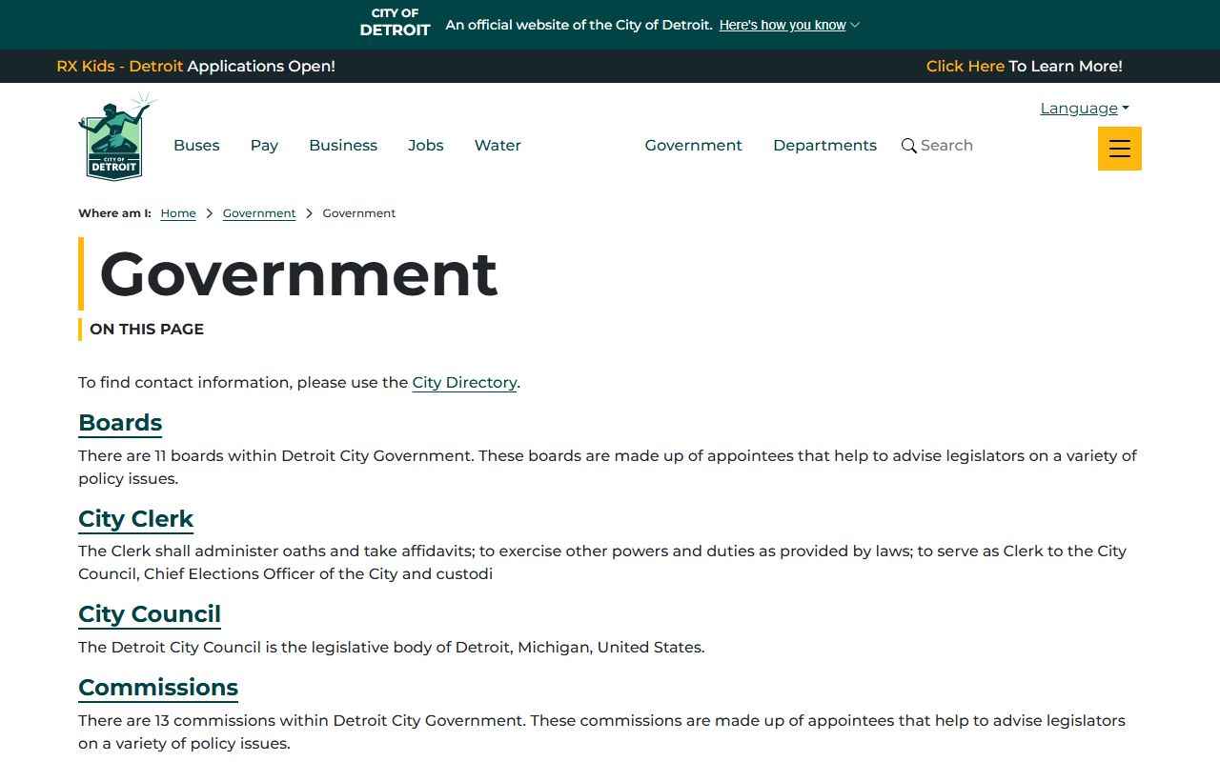Expand the Language dropdown
Screen dimensions: 1220x762
click(1085, 108)
